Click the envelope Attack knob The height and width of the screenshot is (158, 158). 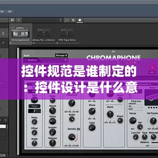[x=52, y=110]
